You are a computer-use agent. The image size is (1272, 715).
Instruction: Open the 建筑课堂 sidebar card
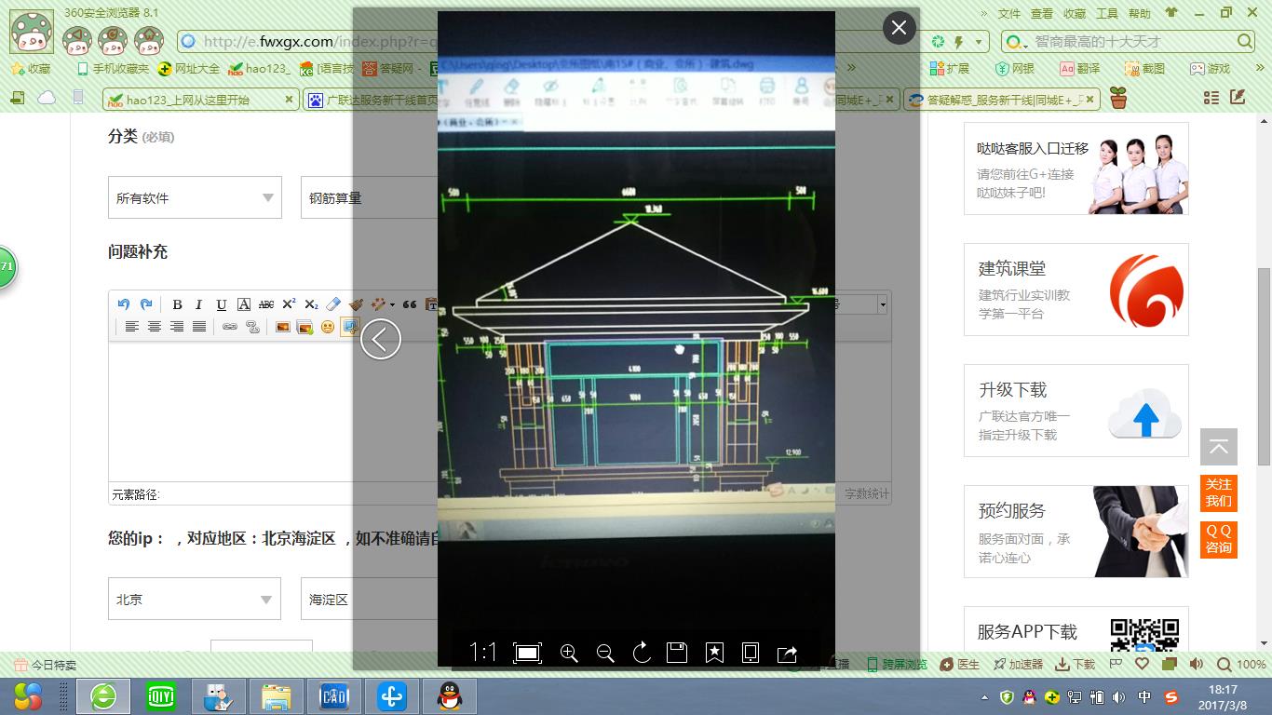[1076, 290]
